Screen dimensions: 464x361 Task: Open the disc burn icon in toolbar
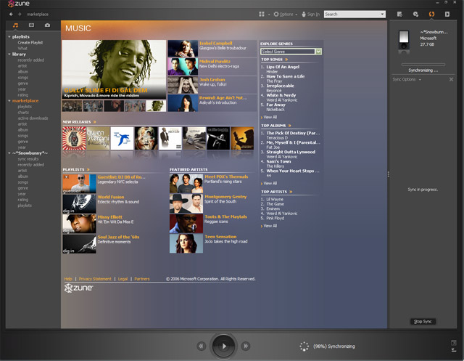(x=415, y=15)
